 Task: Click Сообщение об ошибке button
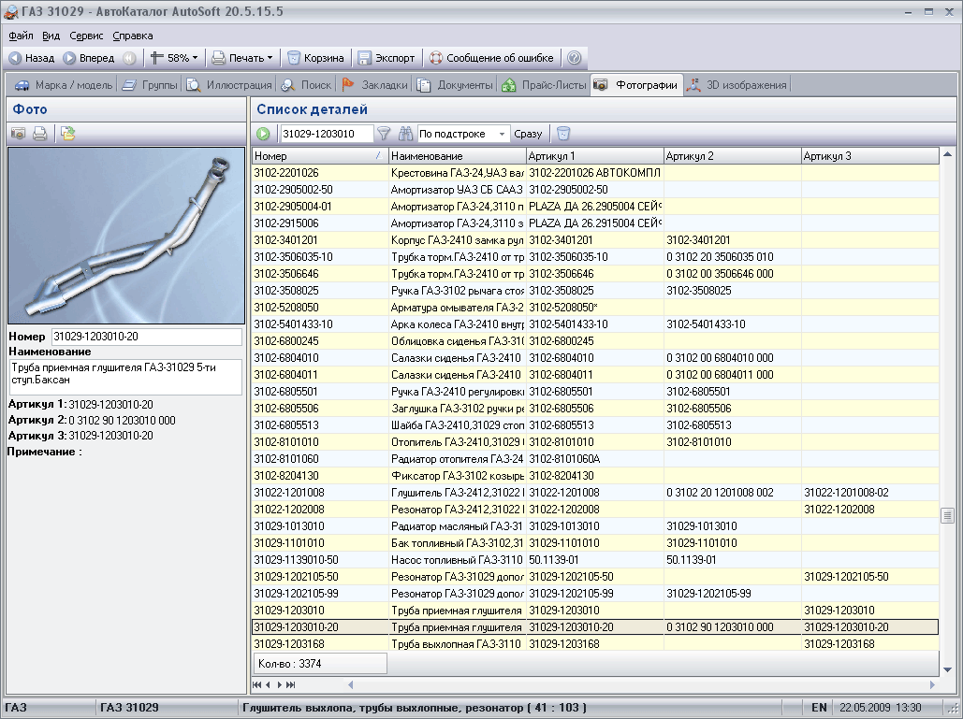coord(491,58)
